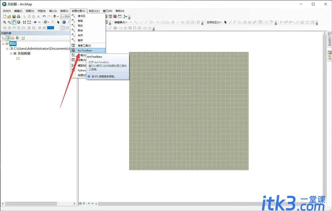332x211 pixels.
Task: Open toolbar options after the ModelBuilder icon
Action: point(129,17)
